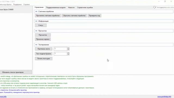174x98 pixels.
Task: Click the Проверить код button
Action: click(x=94, y=16)
